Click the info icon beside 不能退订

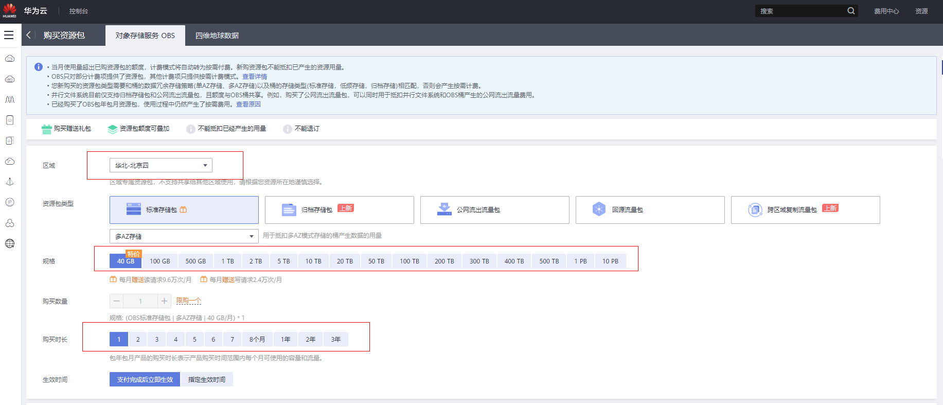[288, 129]
